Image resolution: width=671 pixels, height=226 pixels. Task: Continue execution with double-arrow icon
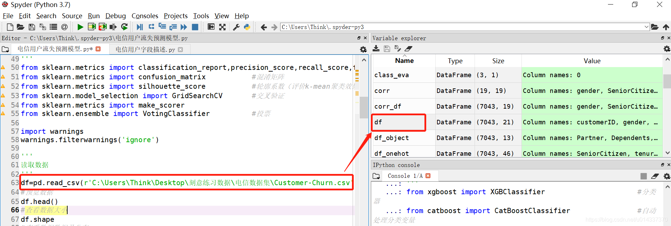point(184,27)
